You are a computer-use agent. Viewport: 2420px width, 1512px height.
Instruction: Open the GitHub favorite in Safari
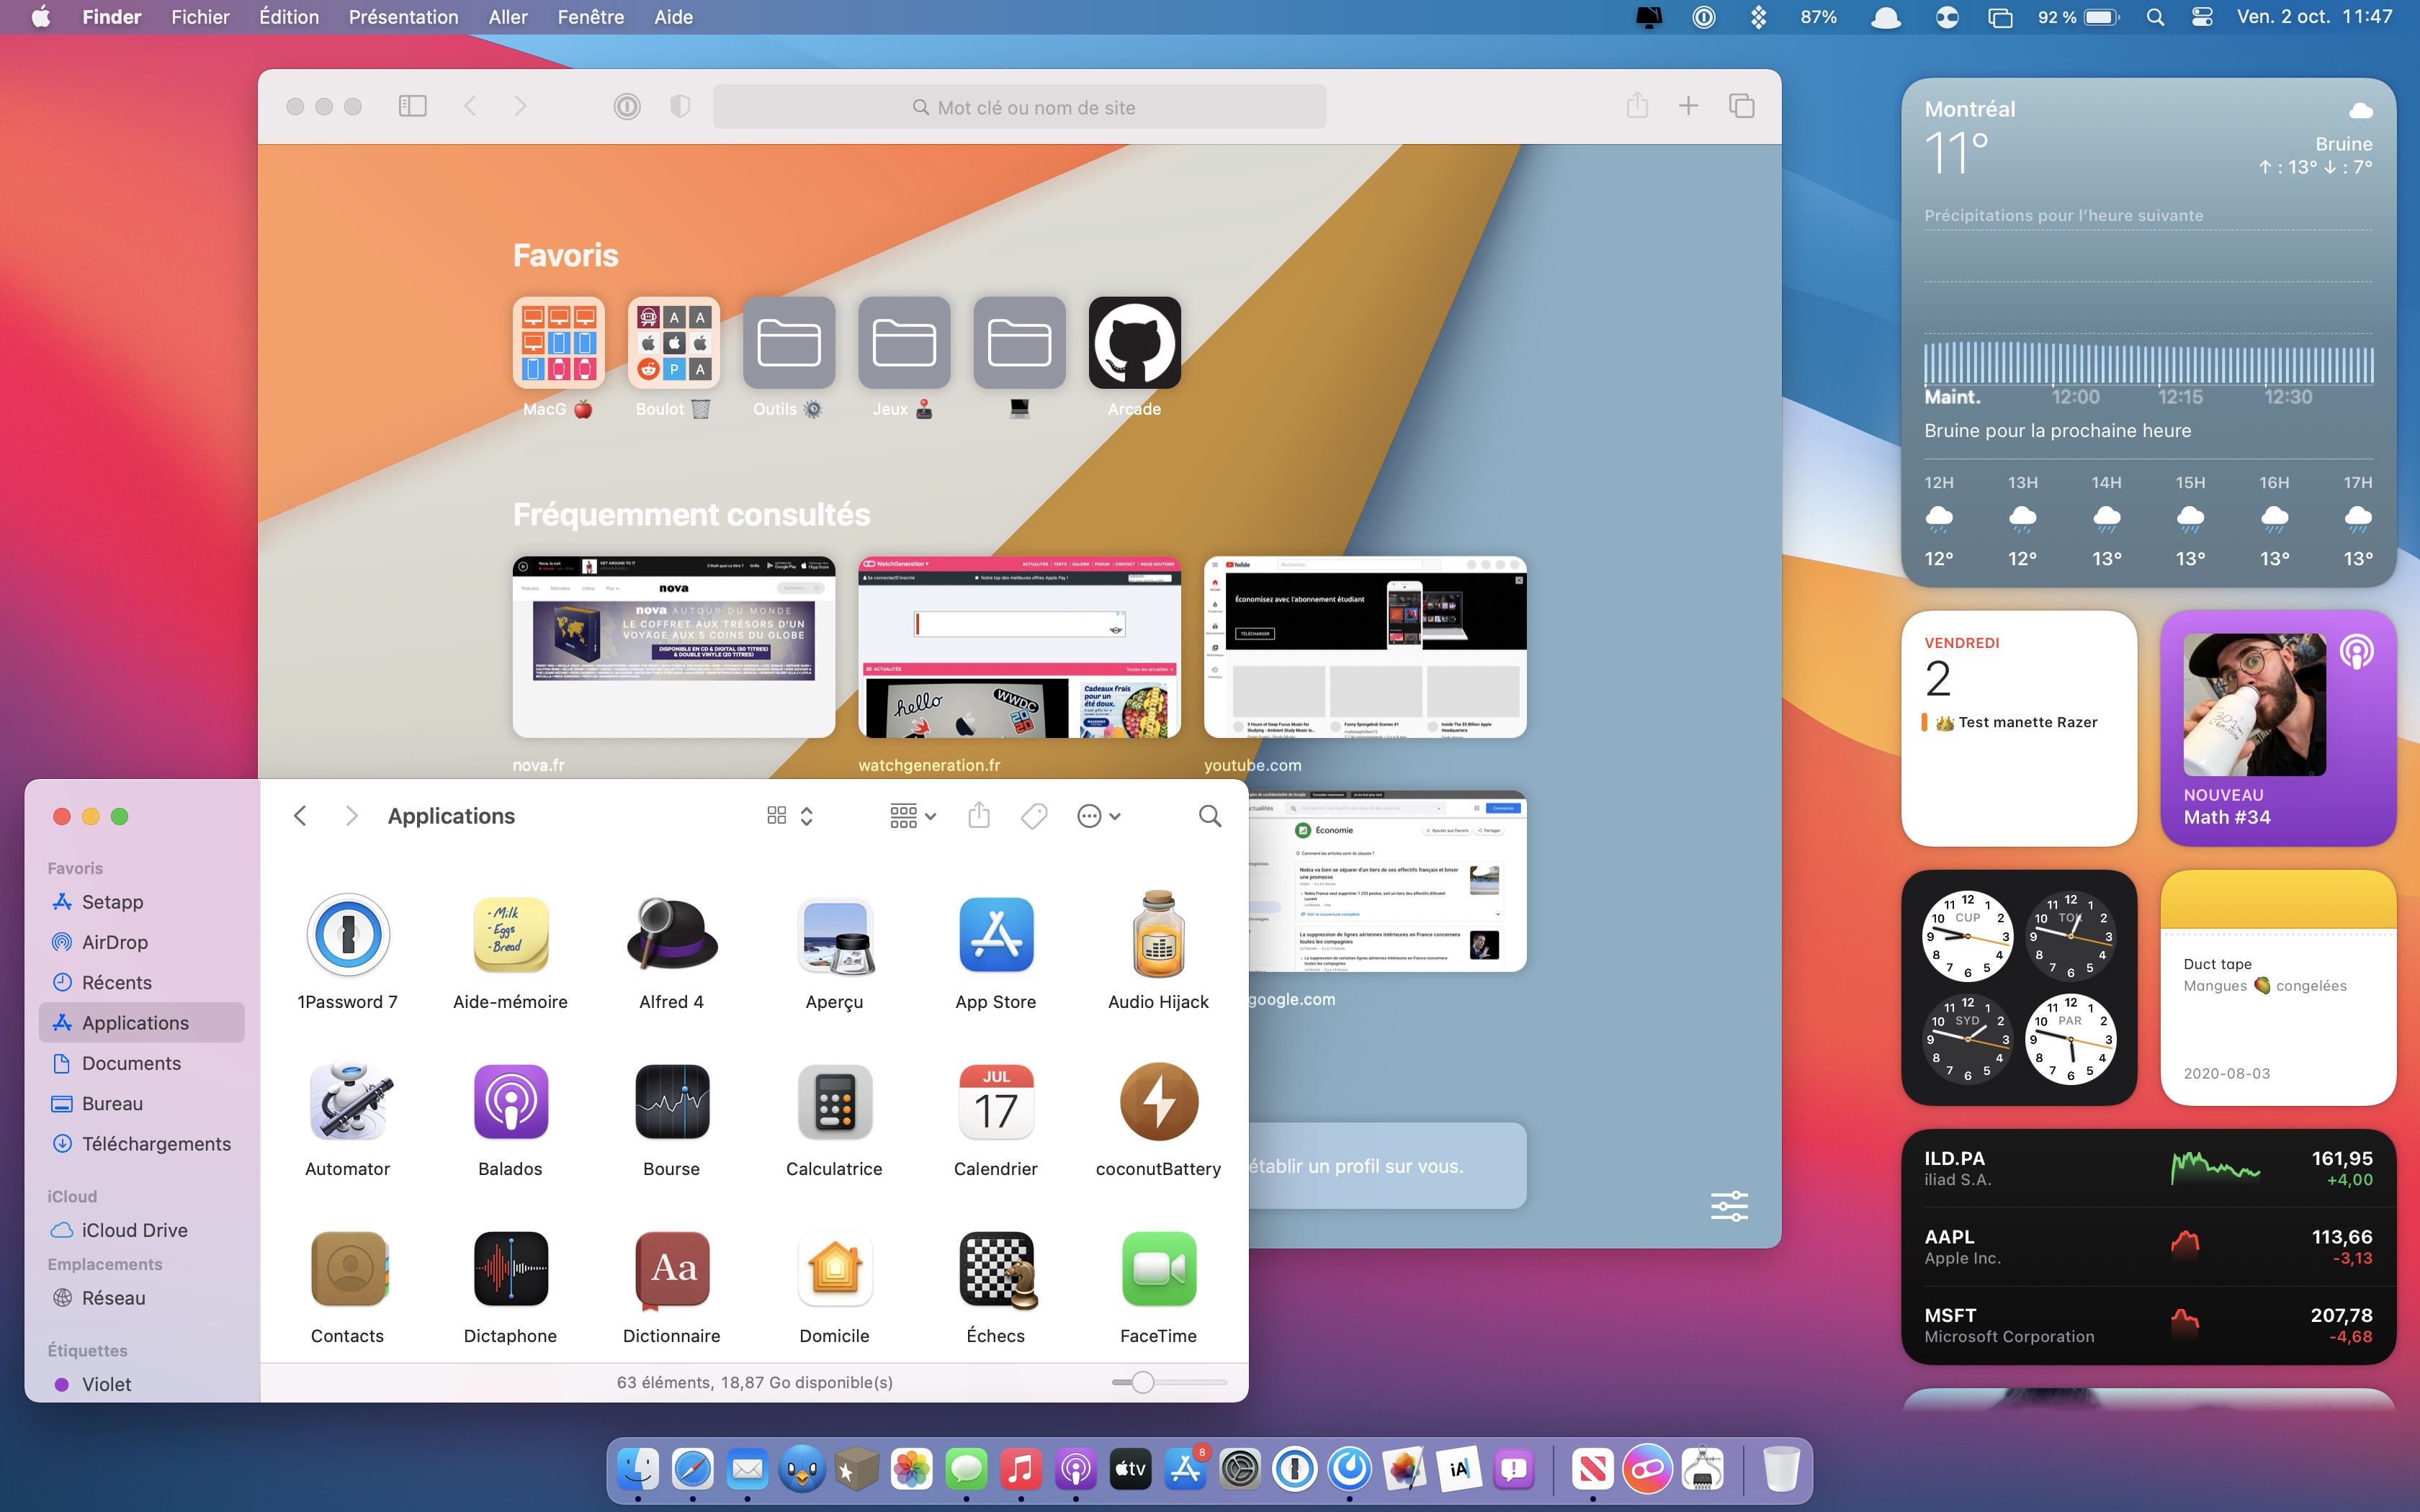click(x=1134, y=342)
